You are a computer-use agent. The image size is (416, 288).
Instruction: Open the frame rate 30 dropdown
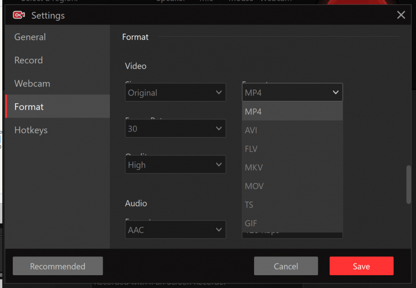coord(175,129)
